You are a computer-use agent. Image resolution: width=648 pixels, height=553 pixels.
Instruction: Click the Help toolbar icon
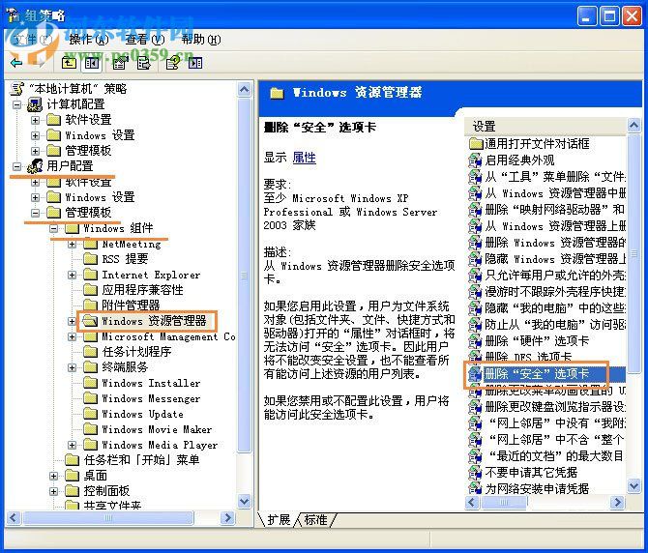point(172,63)
